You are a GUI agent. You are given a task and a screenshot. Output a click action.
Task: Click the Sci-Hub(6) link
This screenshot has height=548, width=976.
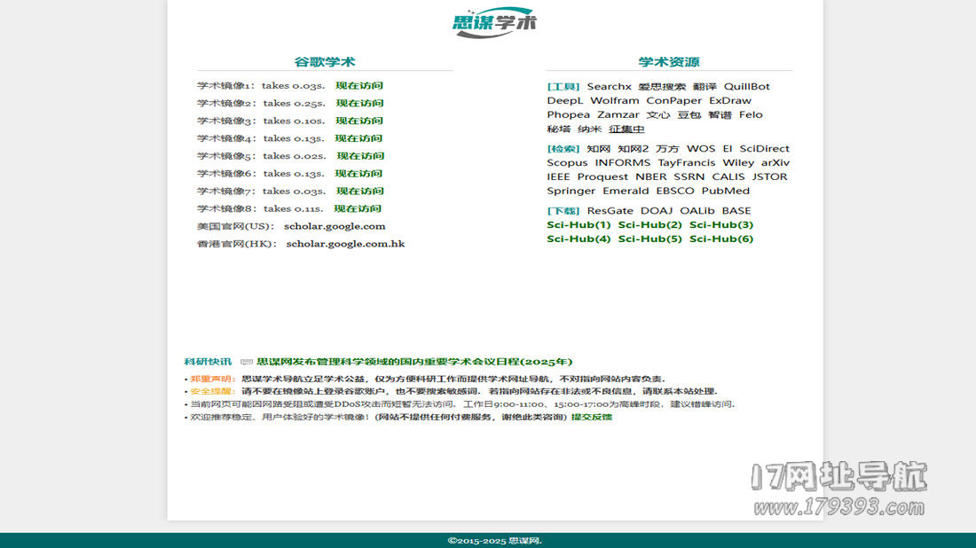pos(720,239)
